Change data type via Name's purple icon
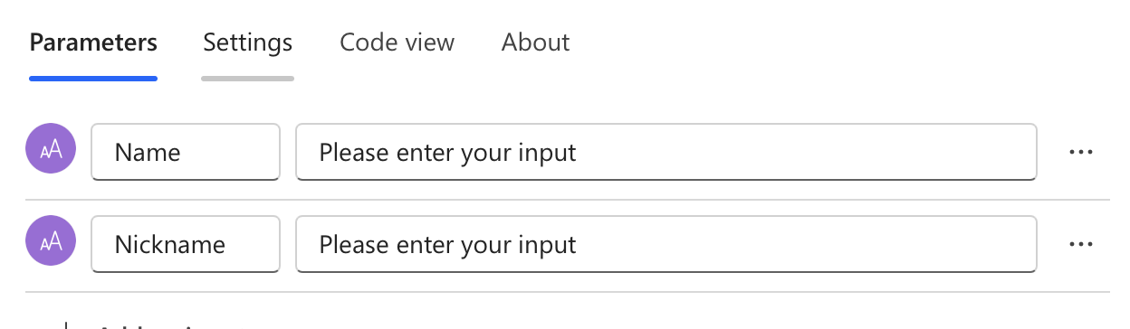1130x329 pixels. (51, 152)
